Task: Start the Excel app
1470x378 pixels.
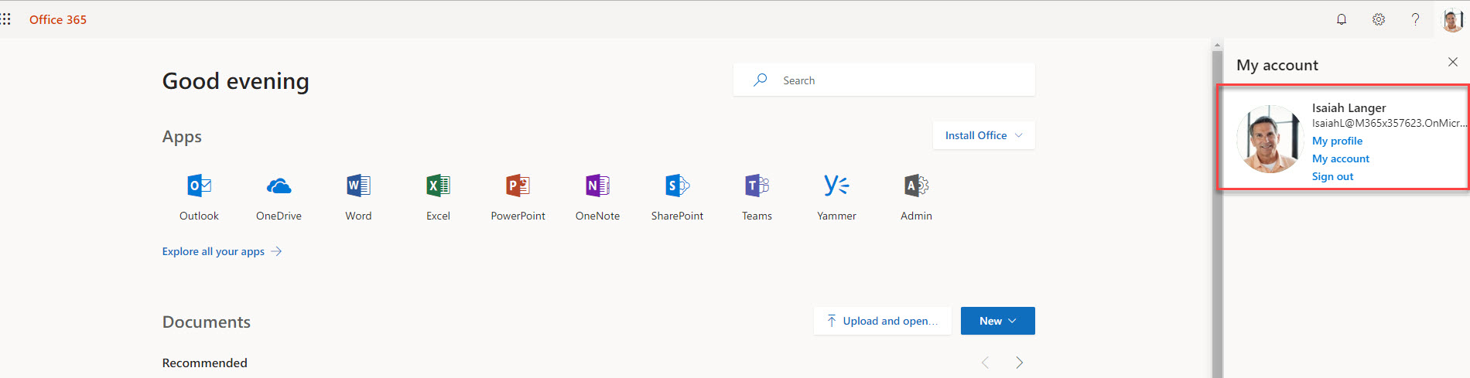Action: point(438,196)
